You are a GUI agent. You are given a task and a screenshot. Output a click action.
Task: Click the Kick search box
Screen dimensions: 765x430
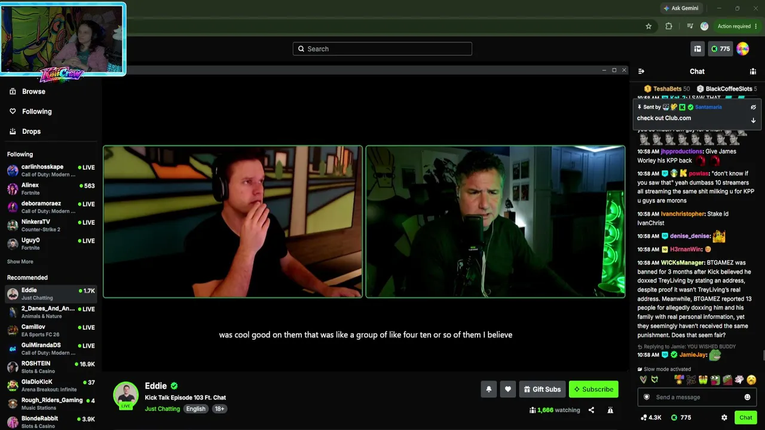click(x=382, y=49)
